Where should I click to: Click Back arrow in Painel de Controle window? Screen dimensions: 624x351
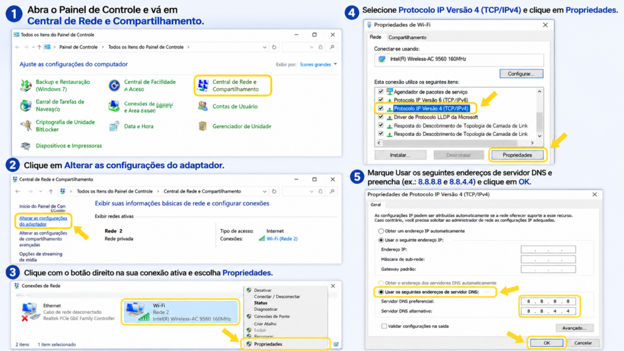[x=18, y=47]
